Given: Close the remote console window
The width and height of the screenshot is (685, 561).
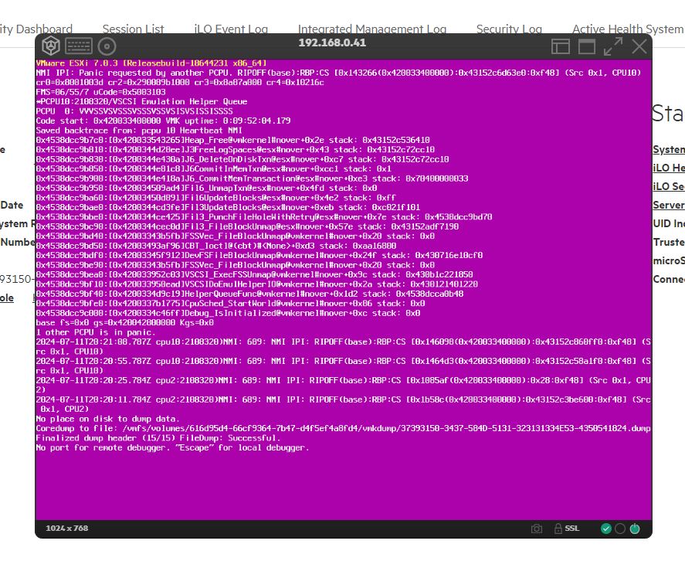Looking at the screenshot, I should 639,46.
